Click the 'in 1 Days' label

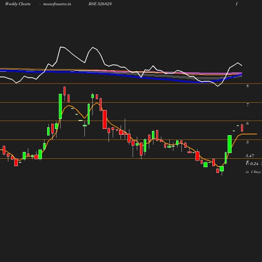click(x=253, y=172)
